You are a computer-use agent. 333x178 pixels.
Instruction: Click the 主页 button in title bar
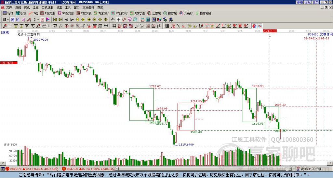pyautogui.click(x=315, y=2)
